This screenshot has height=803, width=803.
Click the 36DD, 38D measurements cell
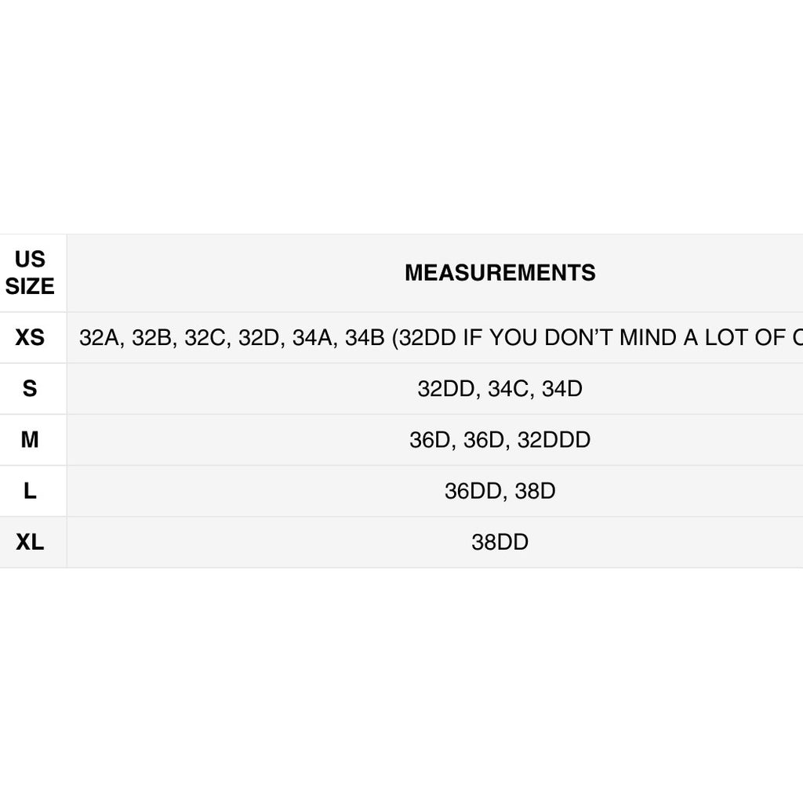(500, 491)
